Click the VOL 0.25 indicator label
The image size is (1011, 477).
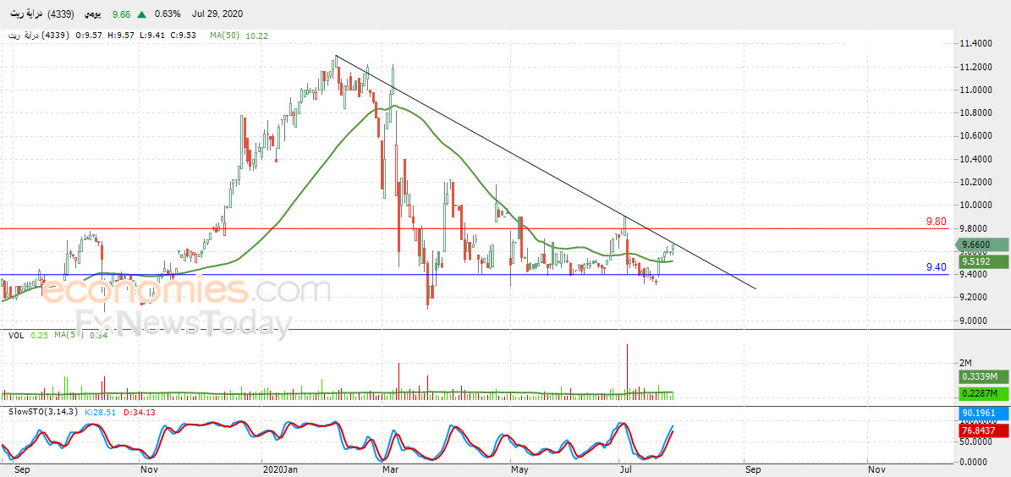pos(29,335)
